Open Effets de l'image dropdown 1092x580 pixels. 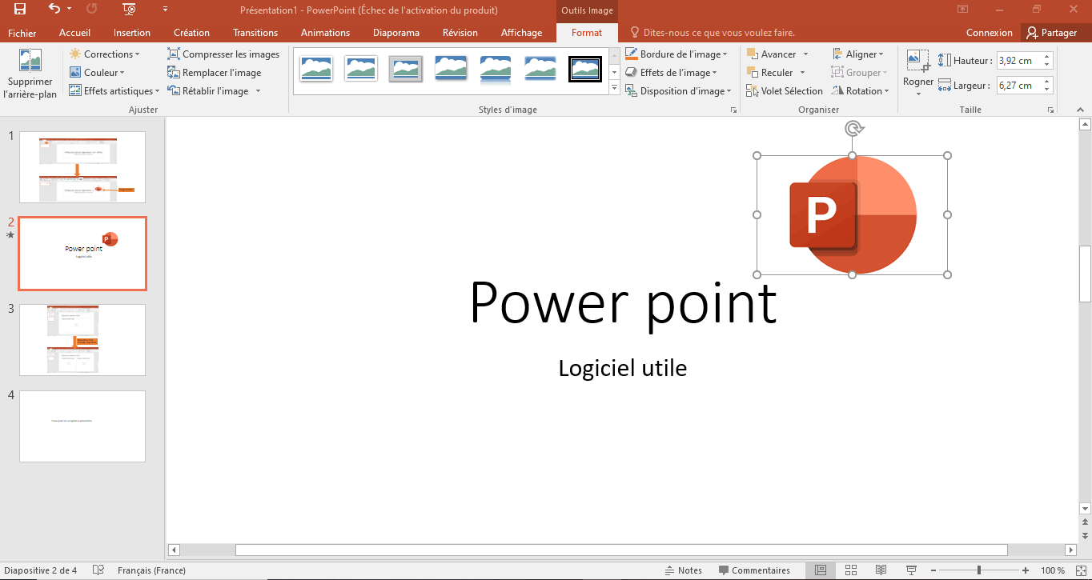point(671,73)
